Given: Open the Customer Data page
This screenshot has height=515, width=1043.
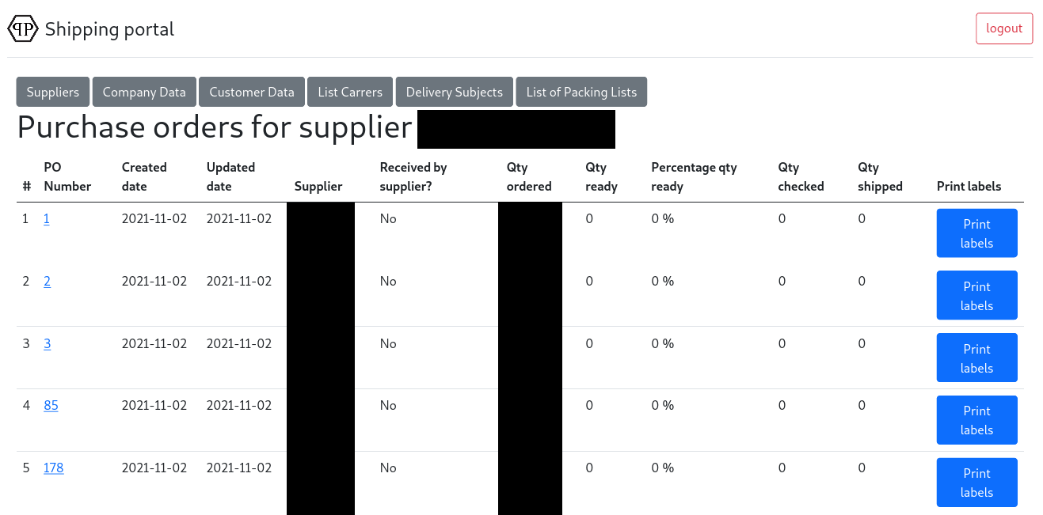Looking at the screenshot, I should (x=252, y=92).
